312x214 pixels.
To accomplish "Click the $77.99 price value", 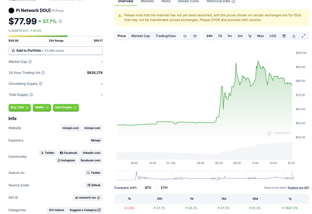I will (x=22, y=21).
